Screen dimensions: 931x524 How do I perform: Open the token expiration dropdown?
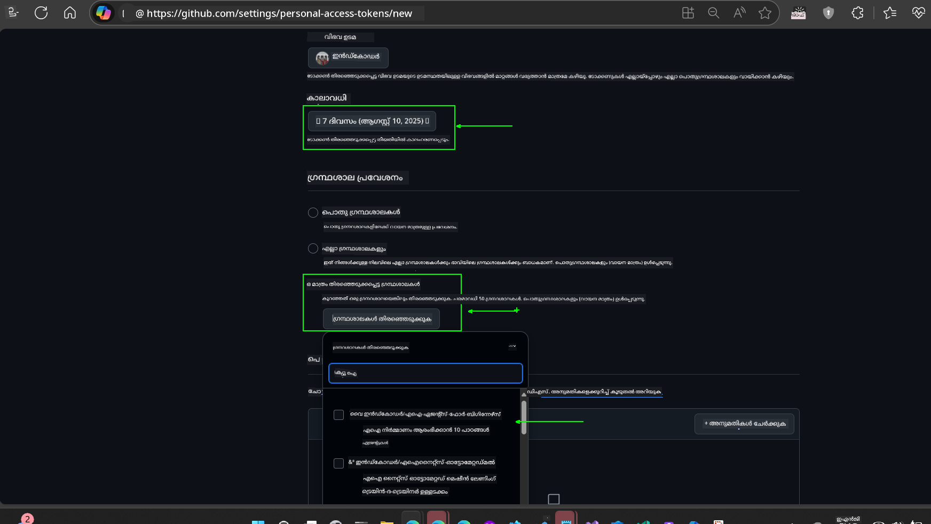click(372, 121)
